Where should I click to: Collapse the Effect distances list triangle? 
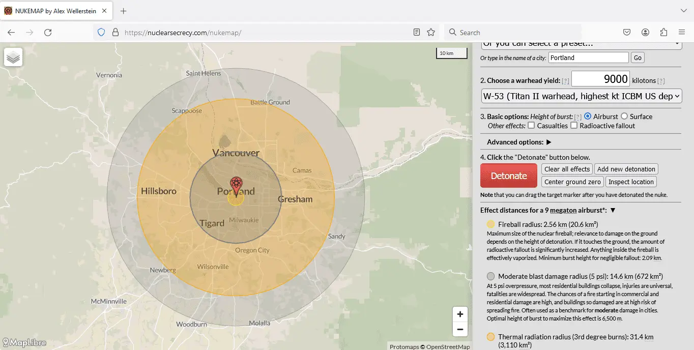click(x=613, y=210)
